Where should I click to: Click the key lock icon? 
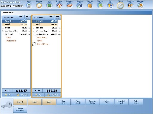click(7, 105)
